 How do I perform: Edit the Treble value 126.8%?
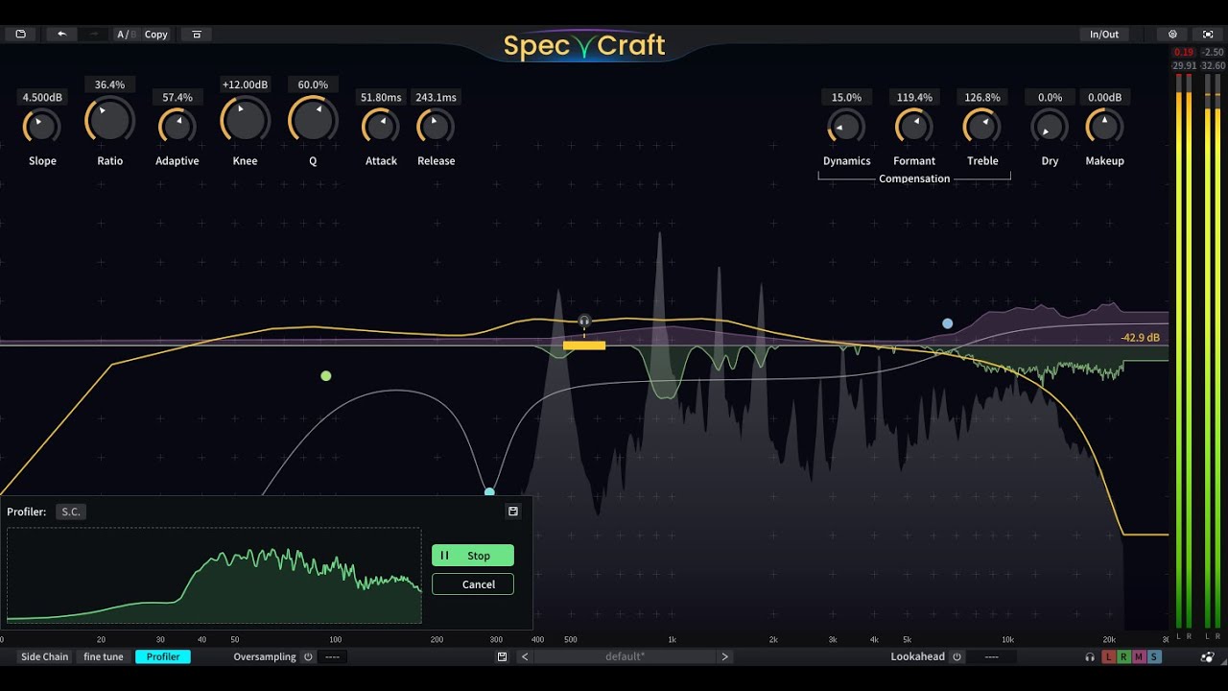coord(981,97)
